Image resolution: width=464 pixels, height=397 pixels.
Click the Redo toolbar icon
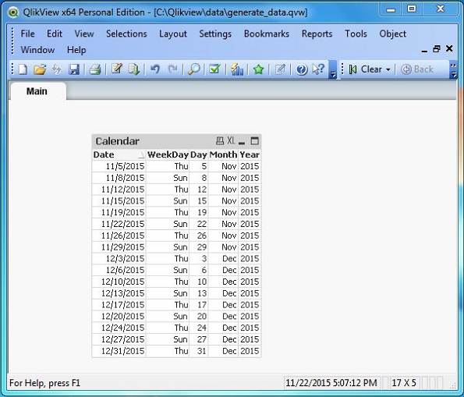(x=172, y=69)
